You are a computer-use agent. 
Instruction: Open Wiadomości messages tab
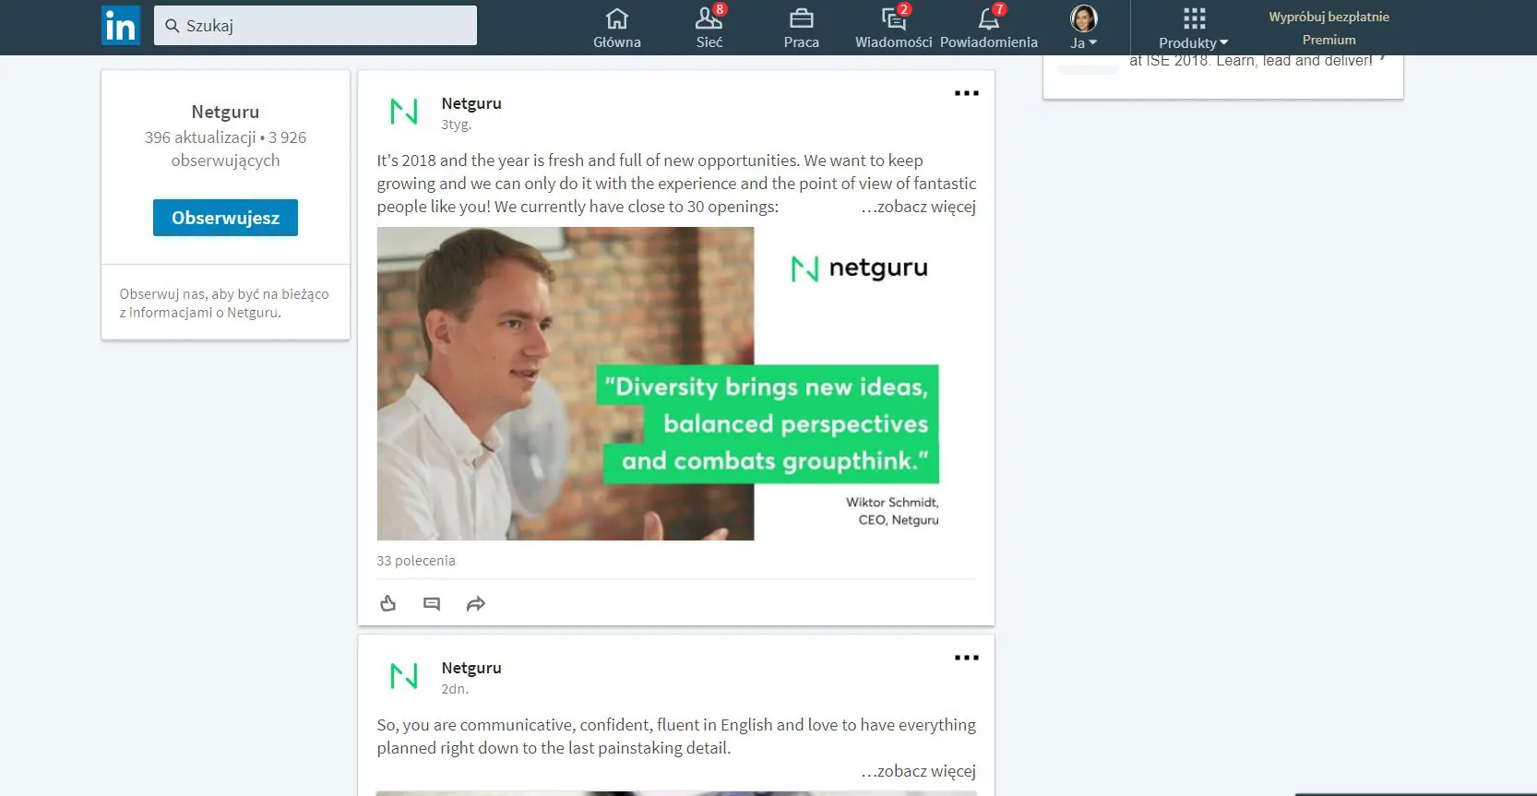(x=893, y=28)
